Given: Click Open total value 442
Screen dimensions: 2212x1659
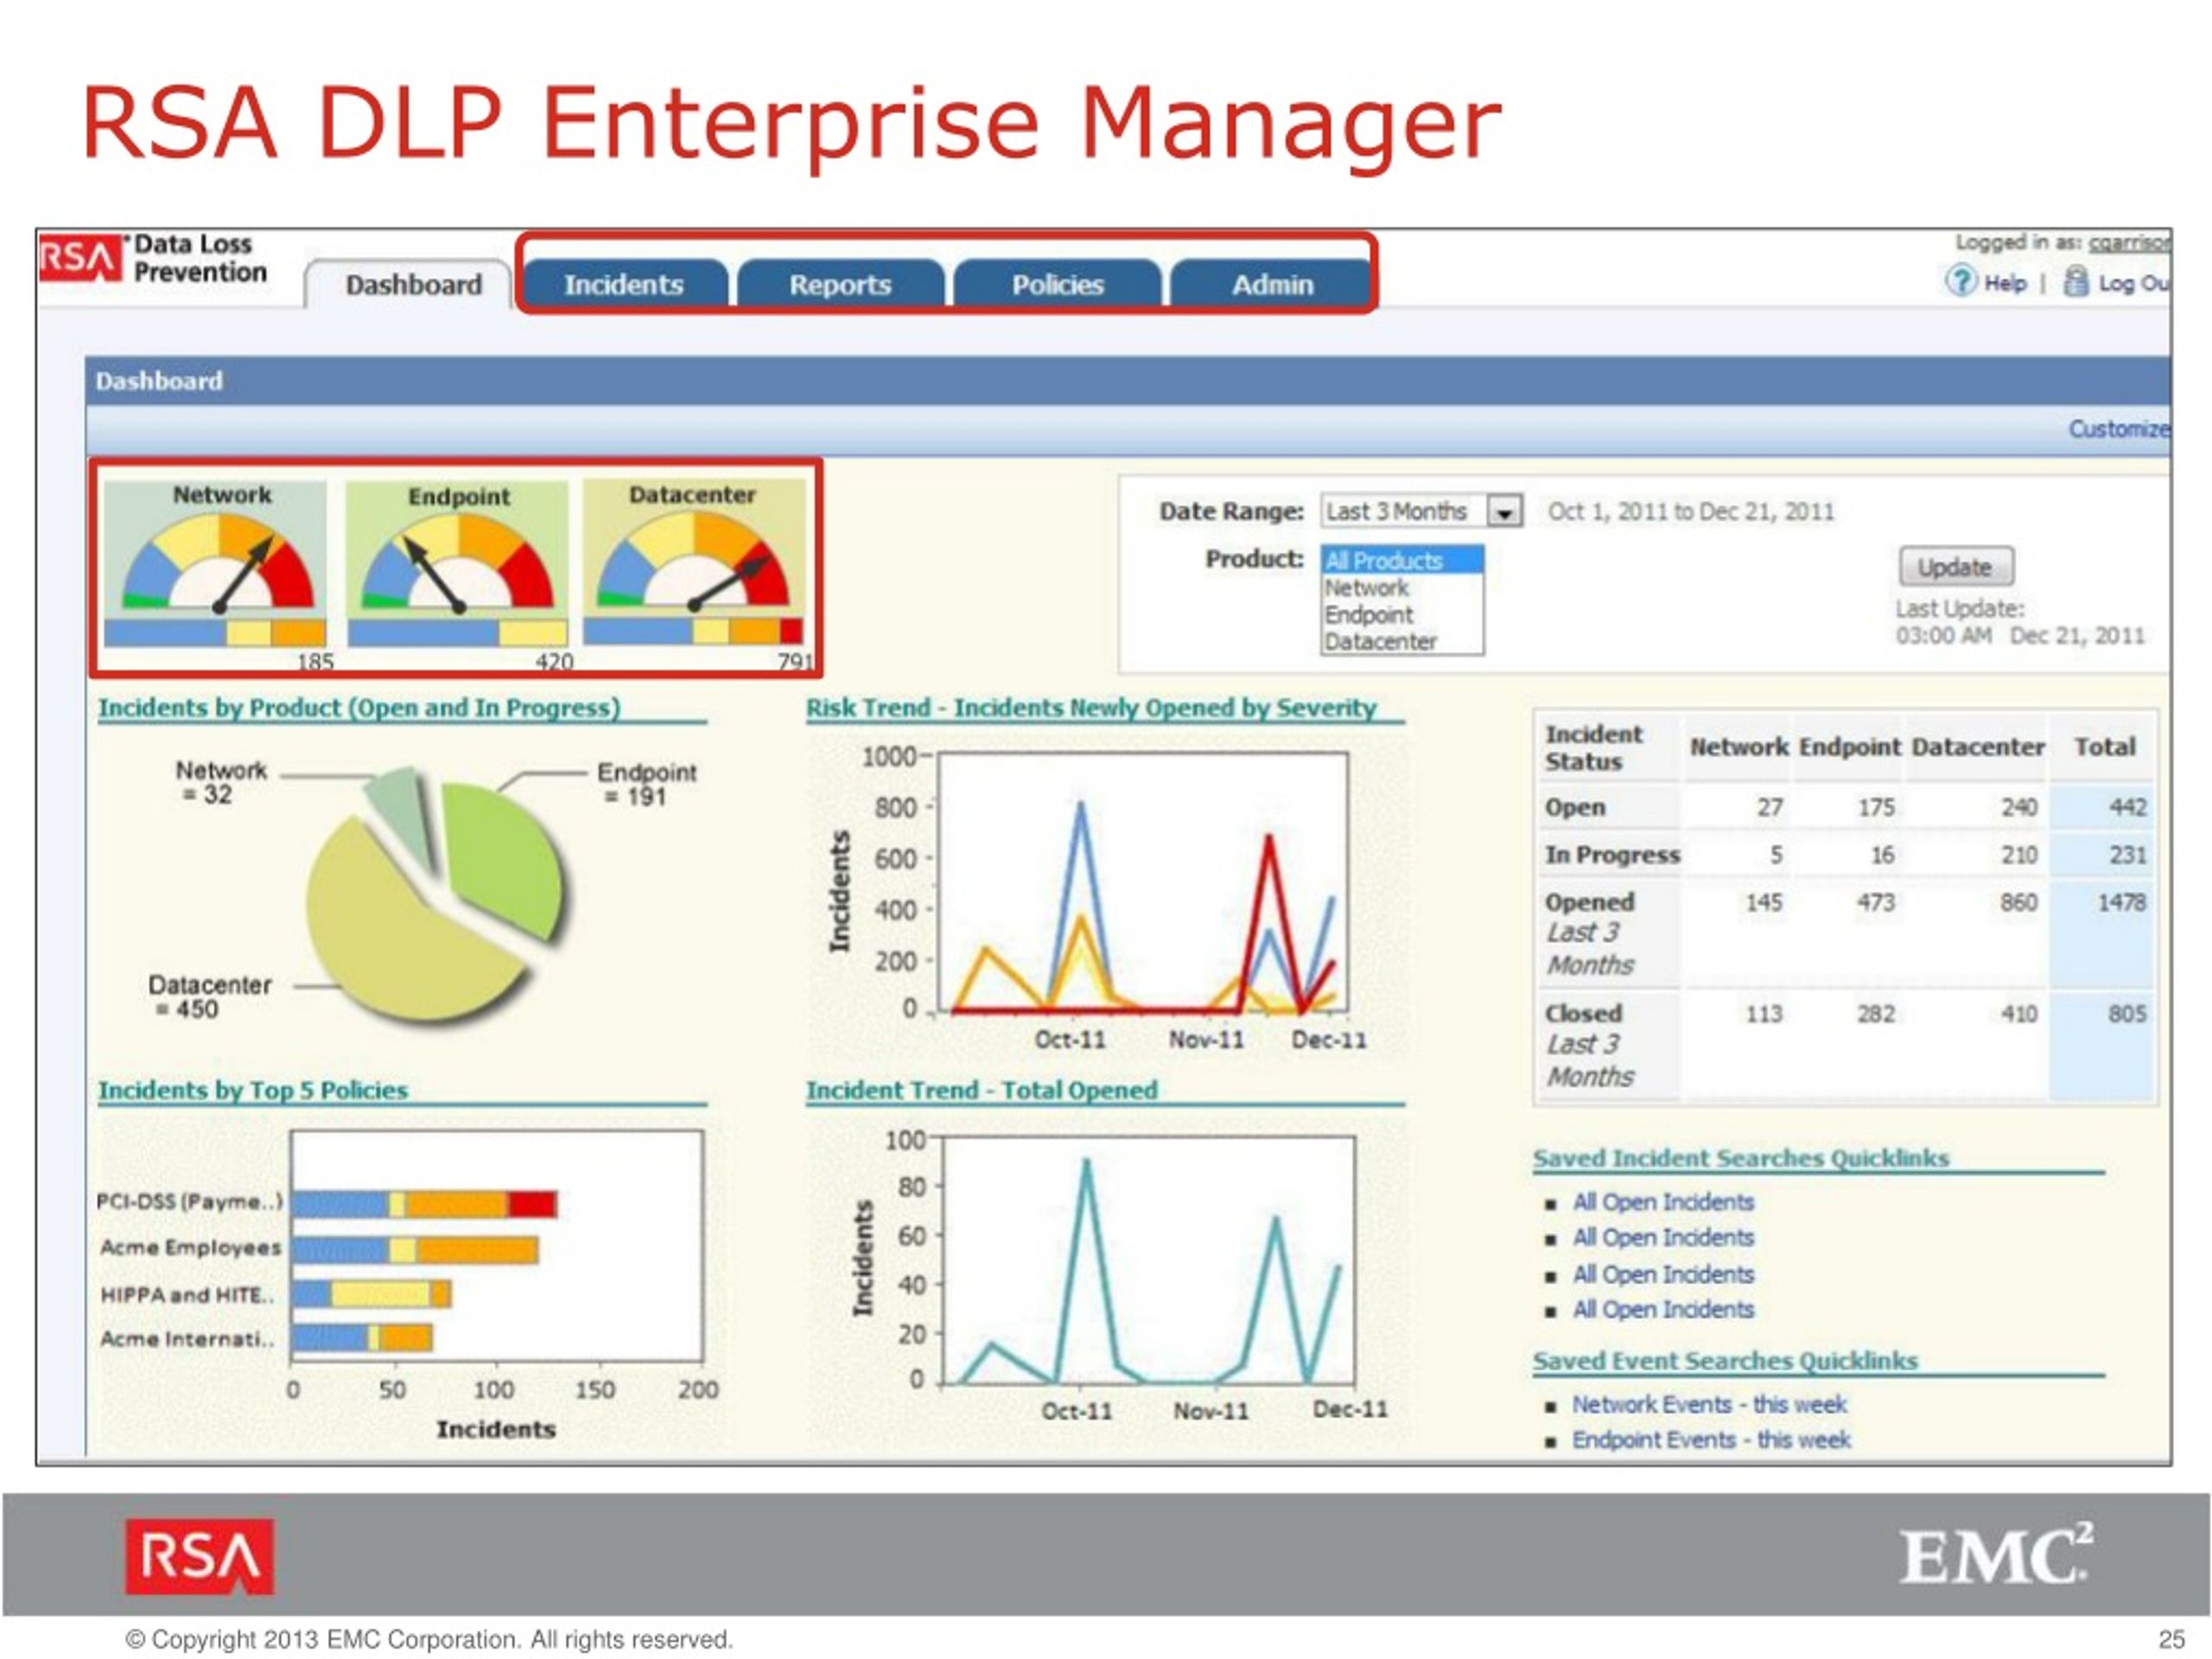Looking at the screenshot, I should pyautogui.click(x=2127, y=807).
